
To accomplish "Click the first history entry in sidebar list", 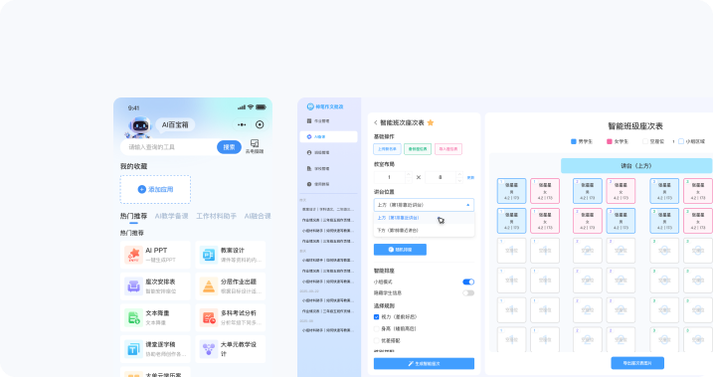I will [x=328, y=210].
